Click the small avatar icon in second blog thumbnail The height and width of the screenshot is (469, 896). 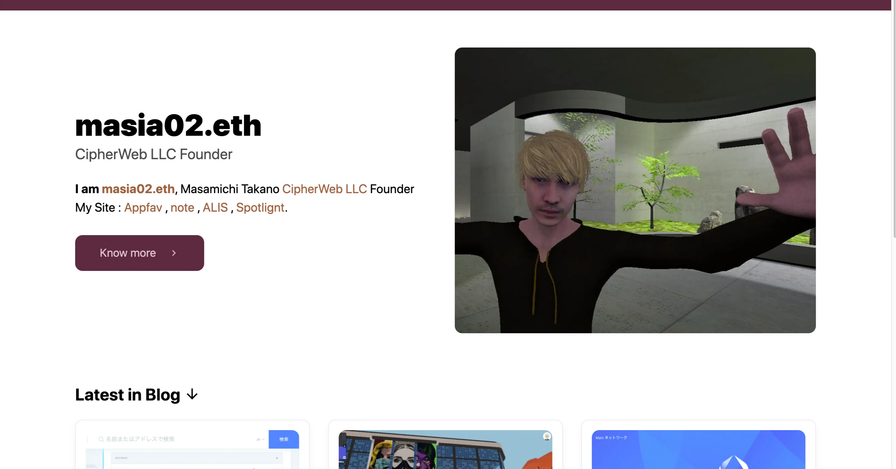click(547, 436)
